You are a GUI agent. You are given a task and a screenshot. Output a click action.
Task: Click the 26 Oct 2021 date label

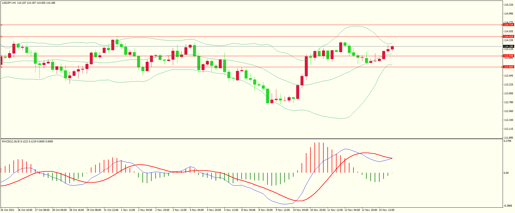[8, 210]
